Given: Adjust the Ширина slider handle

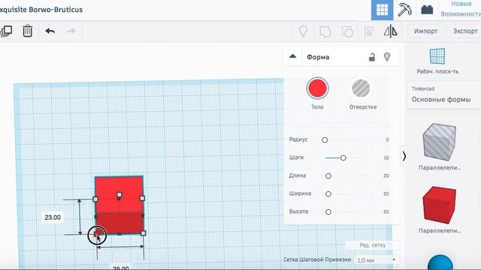Looking at the screenshot, I should click(x=328, y=193).
